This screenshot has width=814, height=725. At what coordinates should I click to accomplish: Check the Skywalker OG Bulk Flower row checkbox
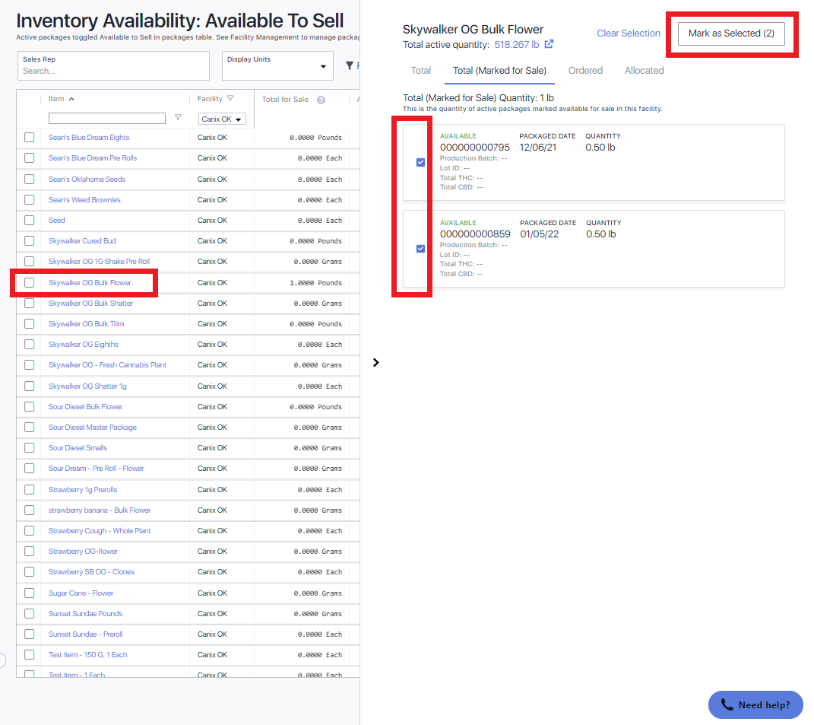(x=29, y=282)
